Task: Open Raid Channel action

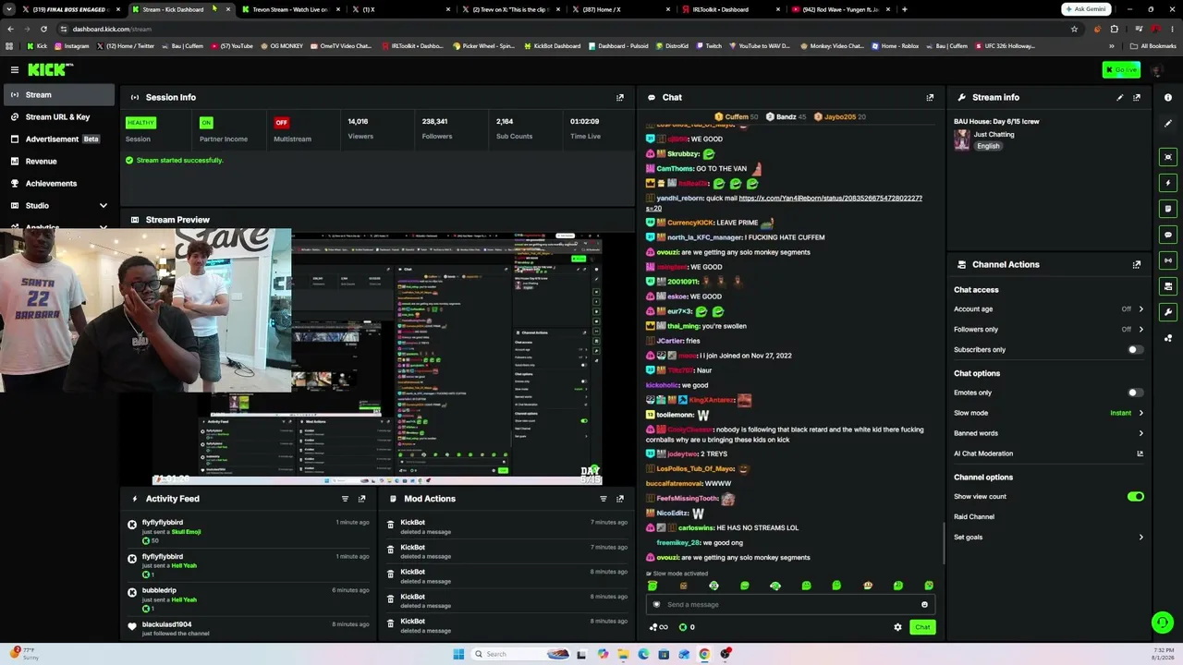Action: tap(974, 517)
